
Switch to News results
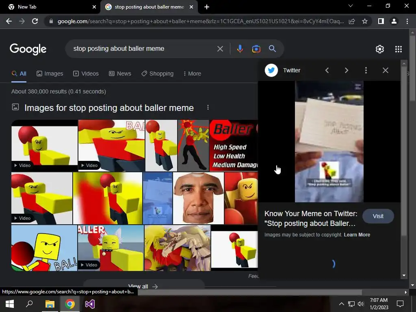click(120, 74)
